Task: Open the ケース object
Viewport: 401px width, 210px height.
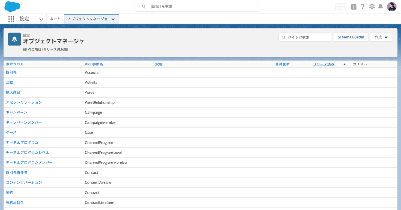Action: point(11,132)
